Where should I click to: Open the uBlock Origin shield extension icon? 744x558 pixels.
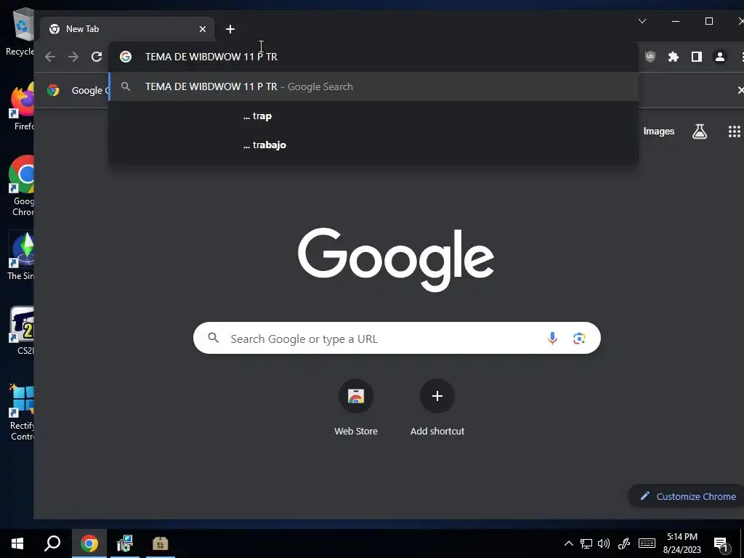(650, 57)
